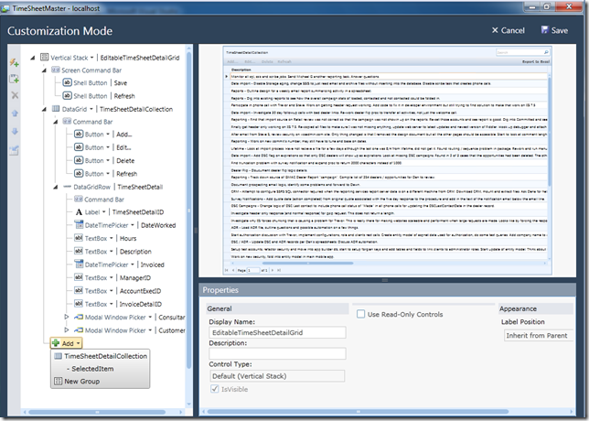Toggle the IsVisible checkbox
The image size is (589, 421).
[215, 389]
